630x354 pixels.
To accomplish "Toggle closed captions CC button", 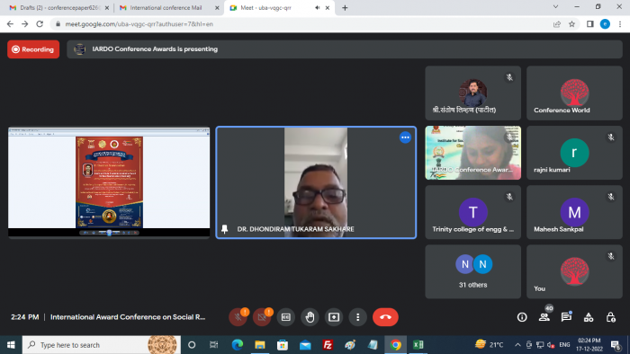I will tap(285, 317).
